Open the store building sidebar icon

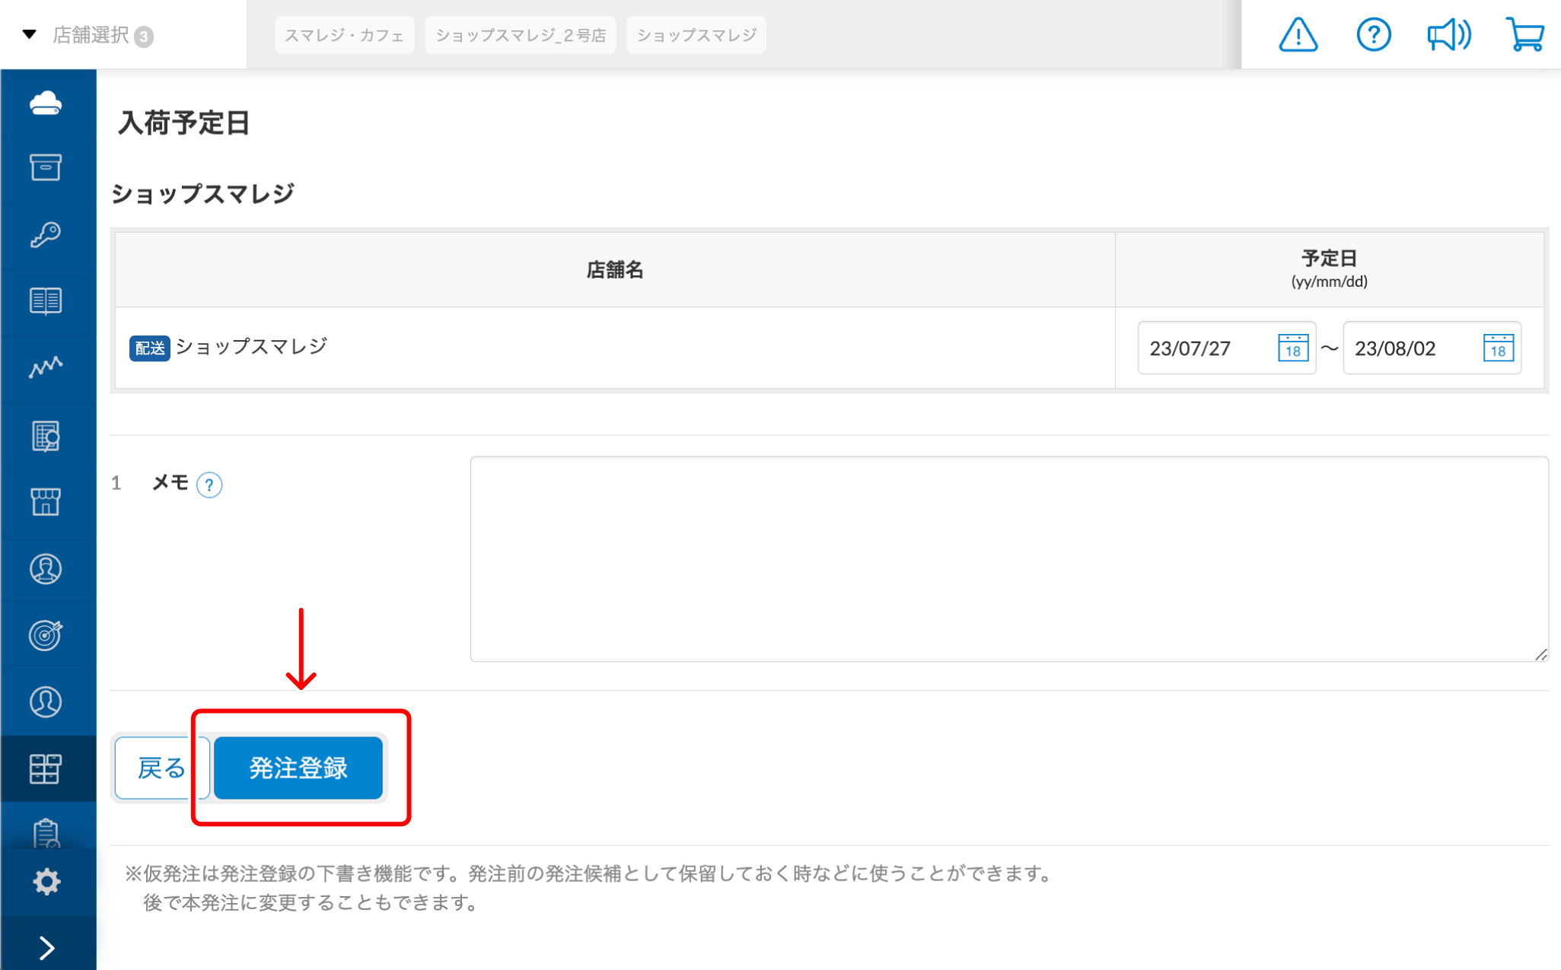[x=46, y=501]
